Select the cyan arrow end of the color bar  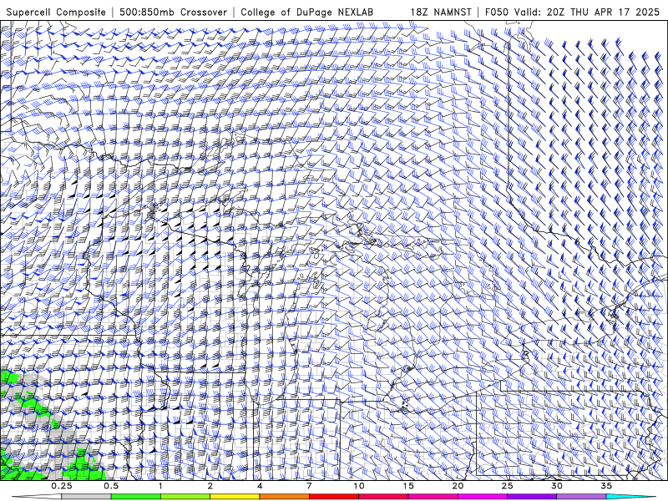pos(630,497)
